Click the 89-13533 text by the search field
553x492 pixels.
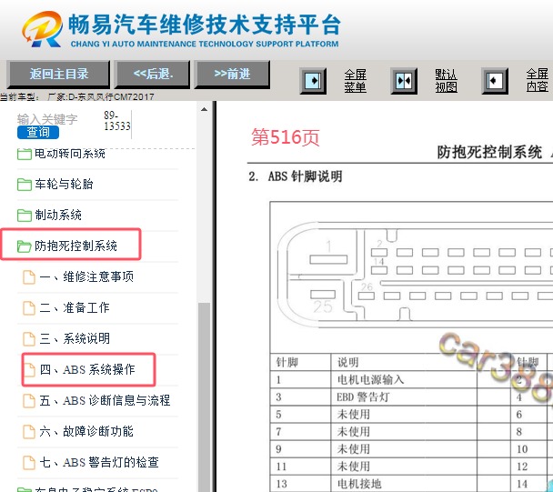pos(117,121)
